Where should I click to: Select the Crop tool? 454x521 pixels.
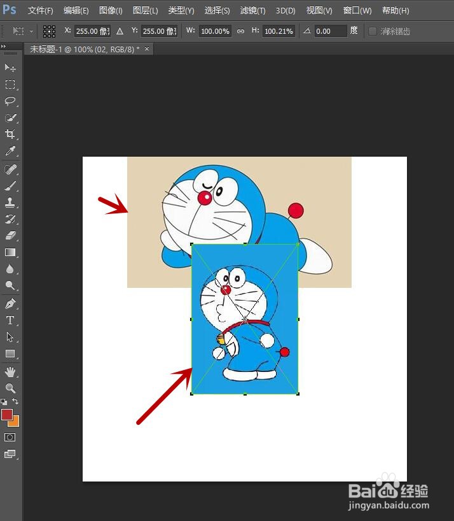(10, 134)
